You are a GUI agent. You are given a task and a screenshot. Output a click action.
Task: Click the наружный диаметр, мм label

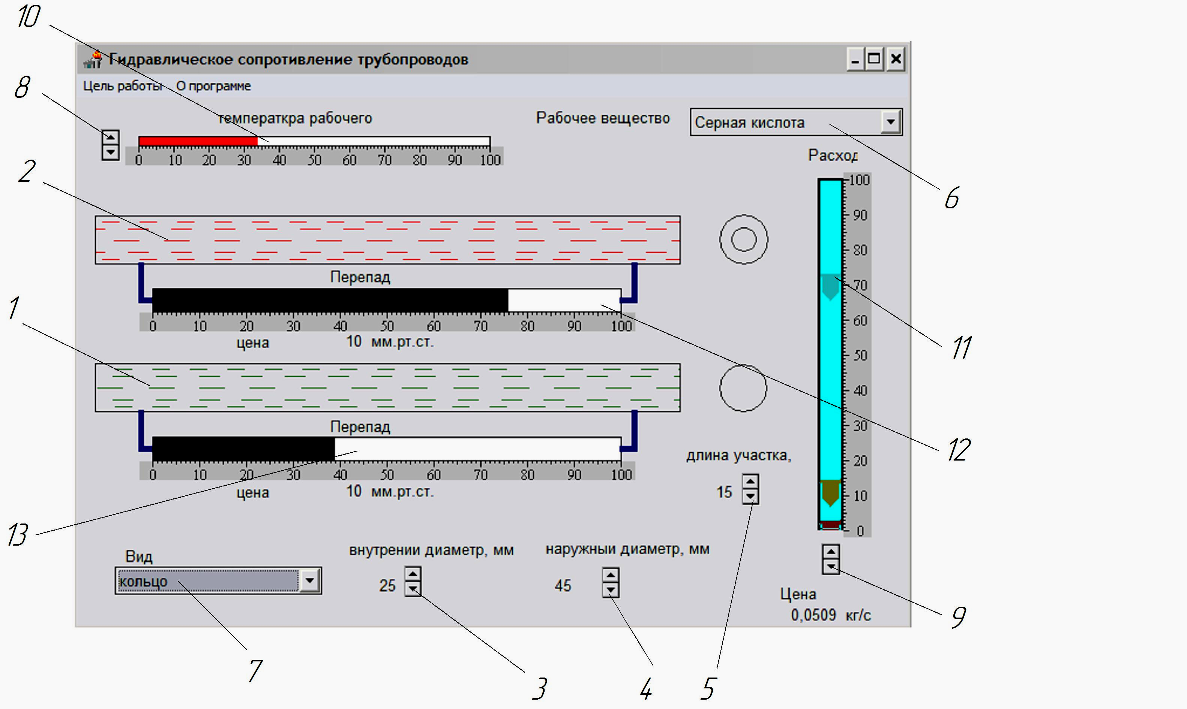[627, 549]
